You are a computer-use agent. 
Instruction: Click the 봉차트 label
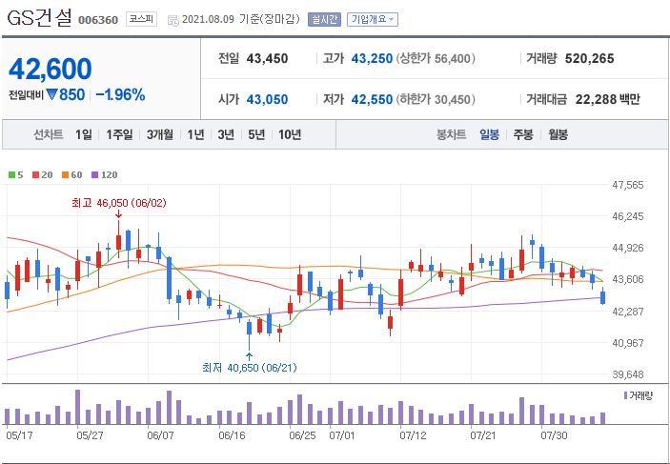(451, 135)
